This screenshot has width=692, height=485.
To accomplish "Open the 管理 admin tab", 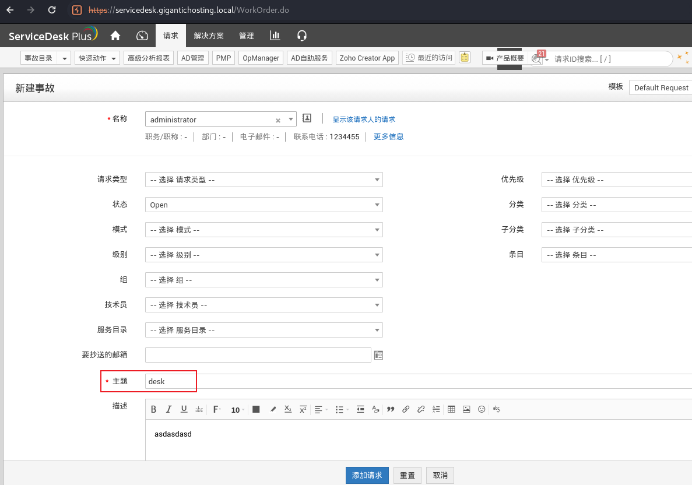I will click(247, 36).
